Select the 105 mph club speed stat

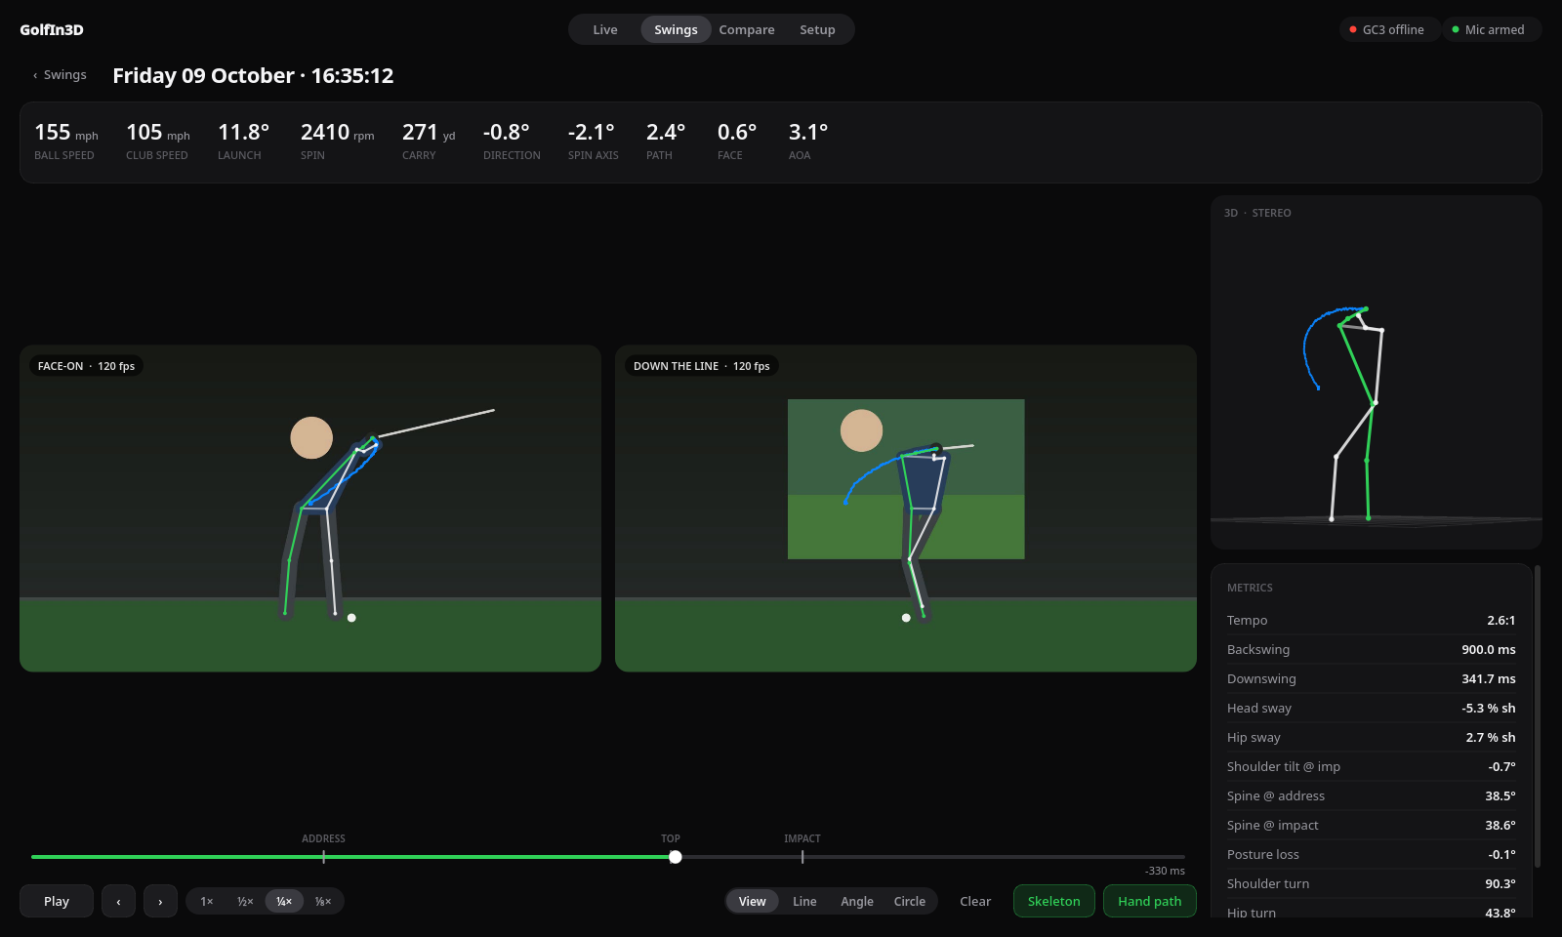click(157, 142)
